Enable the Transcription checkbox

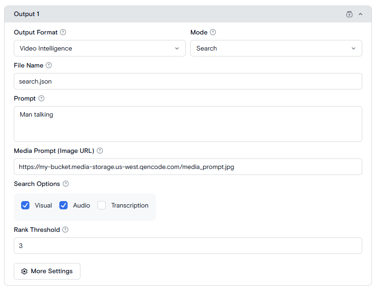[x=102, y=206]
